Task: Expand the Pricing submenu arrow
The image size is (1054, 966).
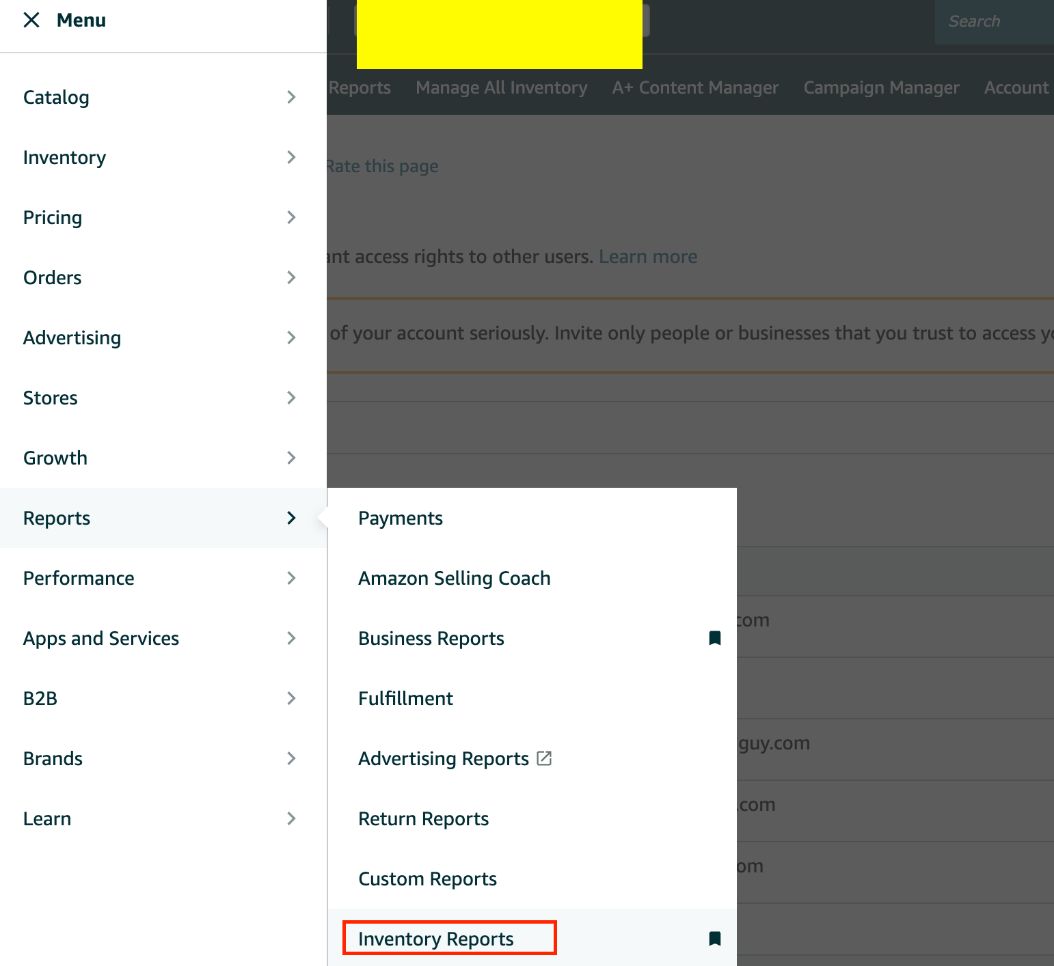Action: [291, 217]
